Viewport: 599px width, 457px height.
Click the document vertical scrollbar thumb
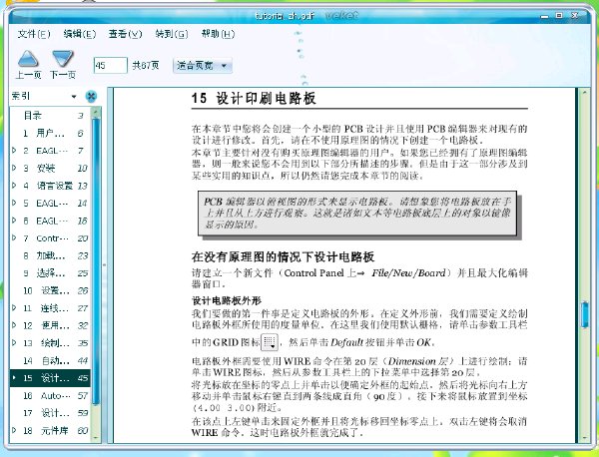coord(584,314)
